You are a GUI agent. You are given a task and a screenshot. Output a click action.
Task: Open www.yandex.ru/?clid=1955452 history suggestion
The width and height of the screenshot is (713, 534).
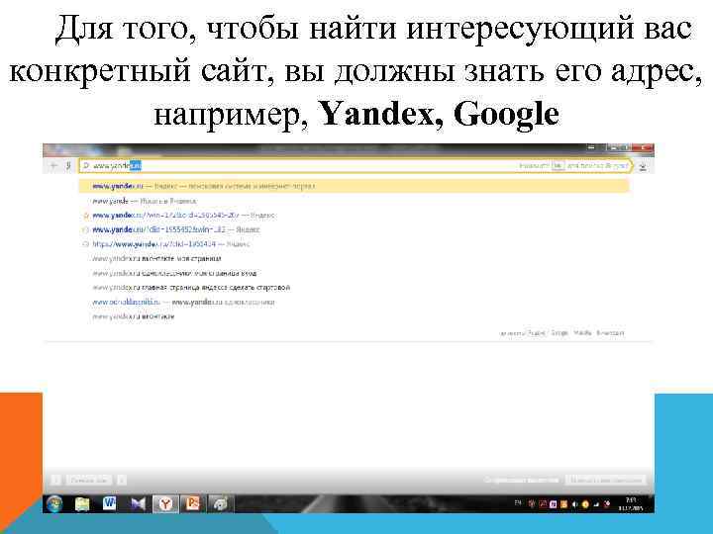176,229
